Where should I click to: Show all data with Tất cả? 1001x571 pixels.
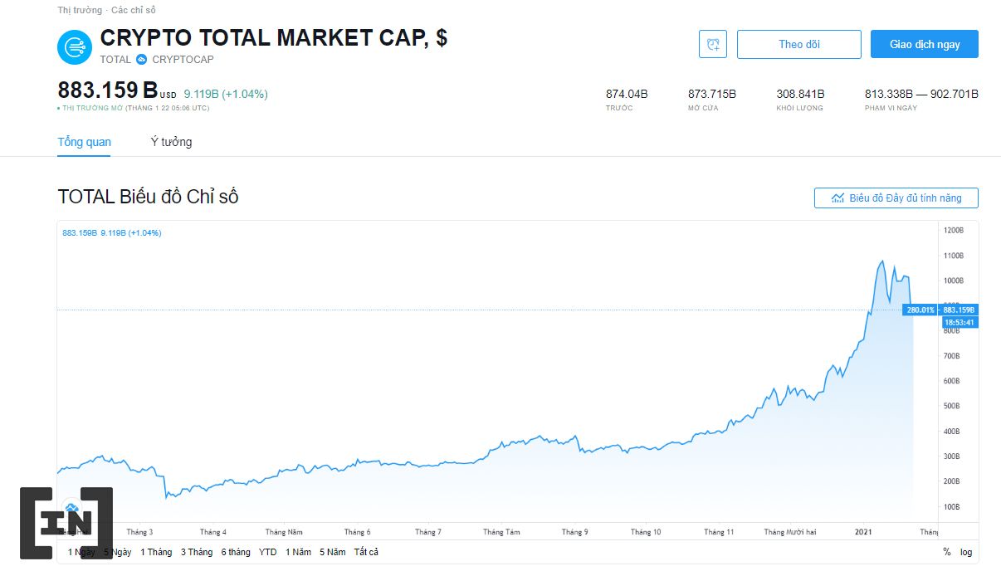click(366, 552)
